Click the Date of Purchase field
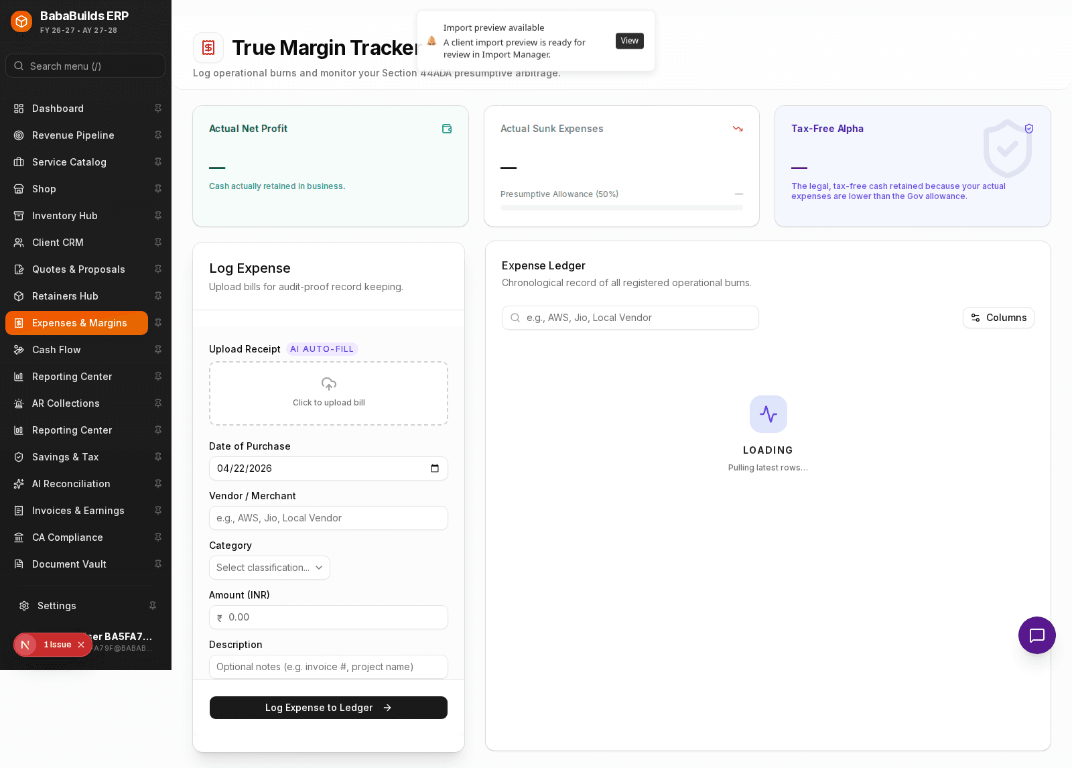Viewport: 1072px width, 768px height. 328,468
